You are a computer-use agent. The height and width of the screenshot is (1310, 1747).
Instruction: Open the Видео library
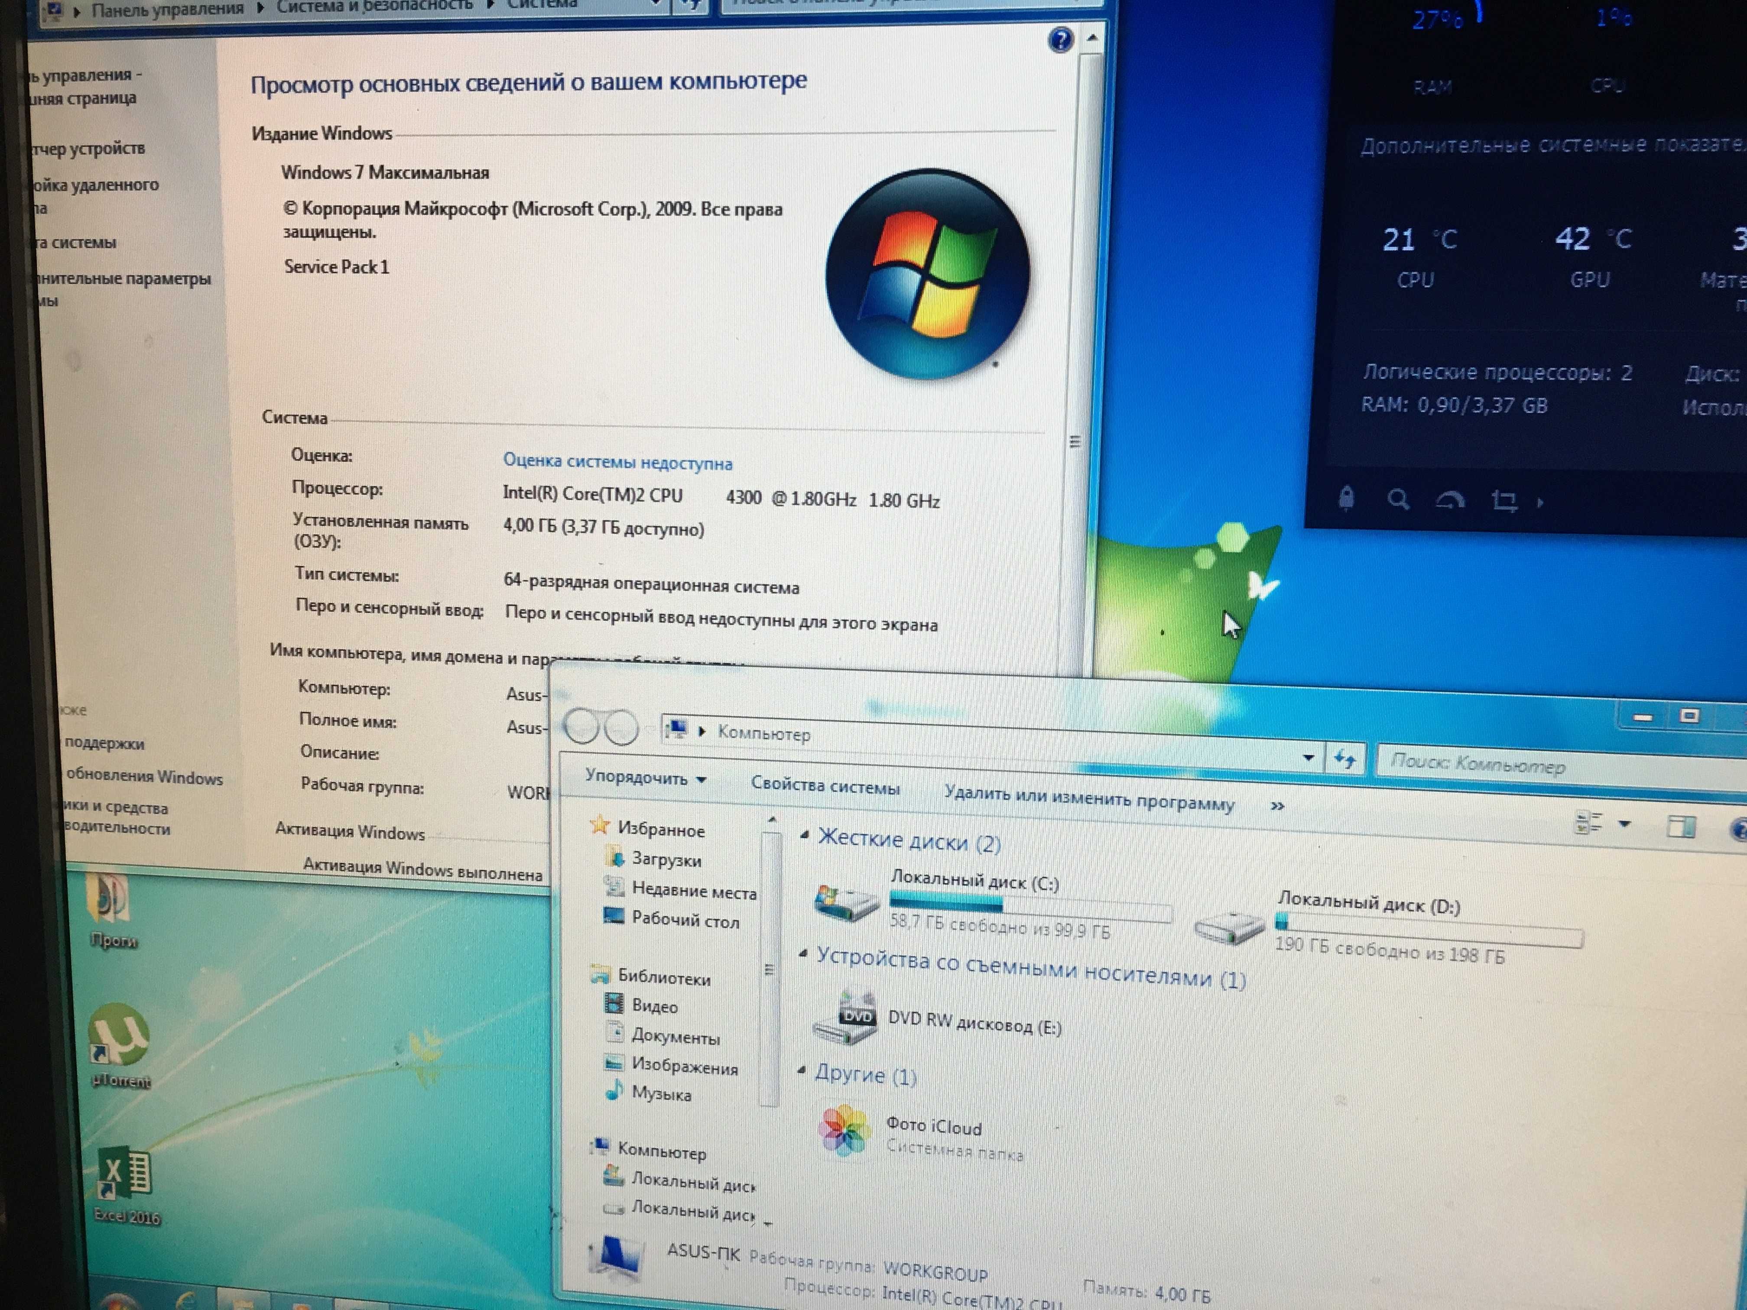[654, 1006]
